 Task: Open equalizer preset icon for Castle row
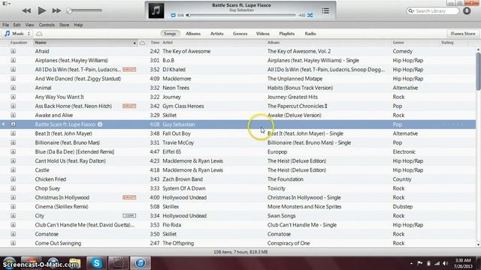(14, 170)
